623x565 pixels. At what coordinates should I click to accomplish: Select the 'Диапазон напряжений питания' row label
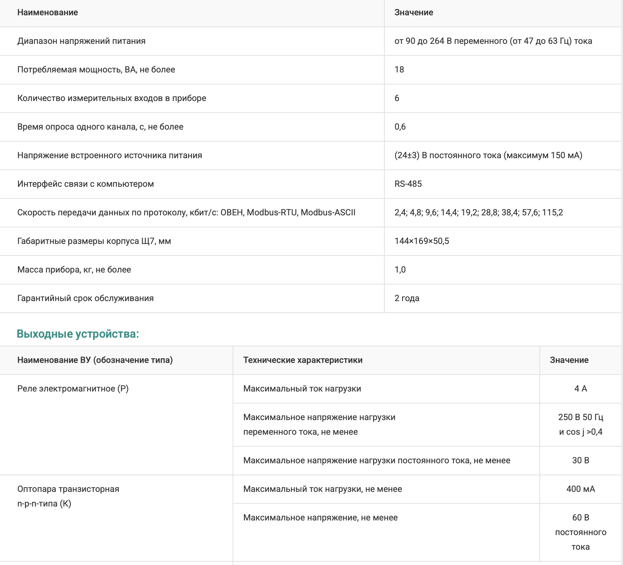81,41
